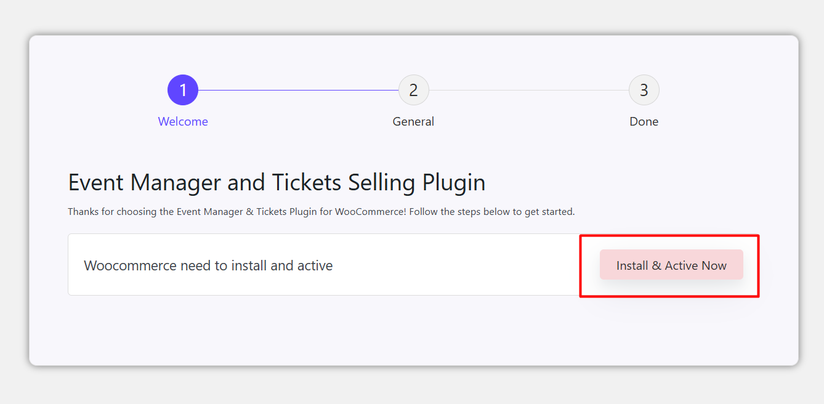Click the gray page background above the setup card

pyautogui.click(x=413, y=17)
